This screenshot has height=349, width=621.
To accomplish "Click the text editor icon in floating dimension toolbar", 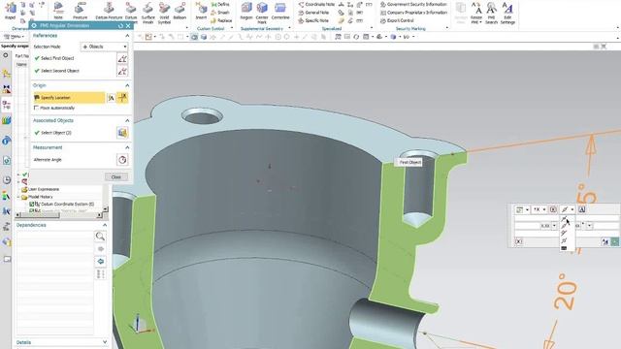I will click(582, 209).
